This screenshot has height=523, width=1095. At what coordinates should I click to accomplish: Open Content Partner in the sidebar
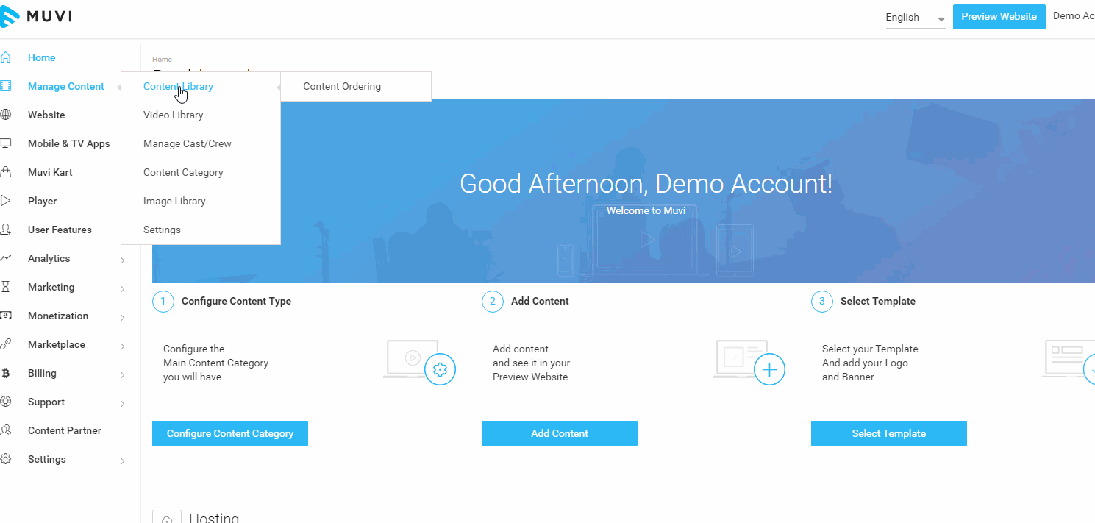point(65,430)
